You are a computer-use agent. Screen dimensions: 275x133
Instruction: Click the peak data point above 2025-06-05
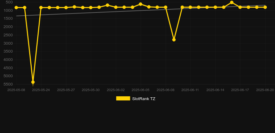coord(141,4)
